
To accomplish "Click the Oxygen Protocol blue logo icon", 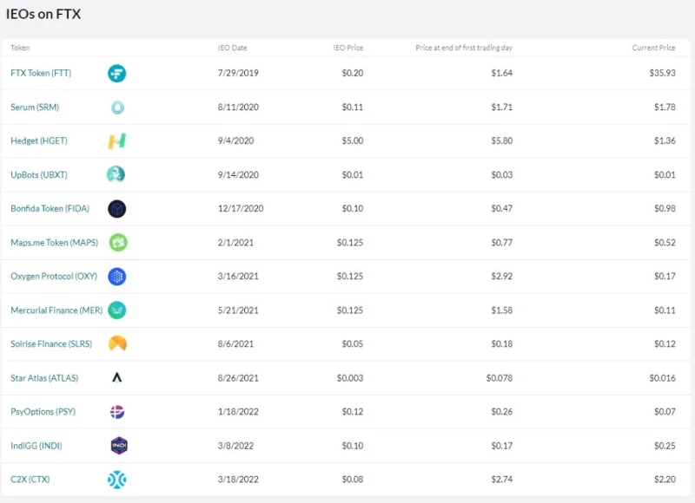I will point(117,277).
